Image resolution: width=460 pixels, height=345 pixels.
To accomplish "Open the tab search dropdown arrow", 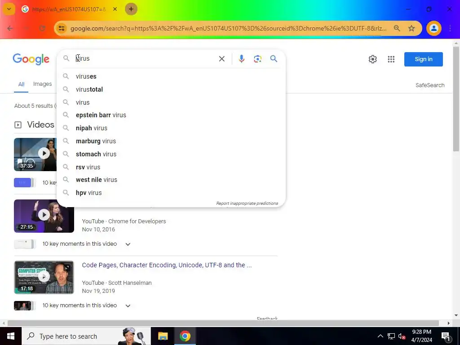I will (x=9, y=9).
